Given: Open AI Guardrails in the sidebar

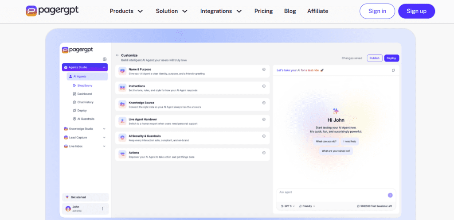Looking at the screenshot, I should pos(84,119).
